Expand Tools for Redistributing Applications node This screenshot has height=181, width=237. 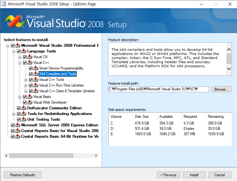pos(14,114)
